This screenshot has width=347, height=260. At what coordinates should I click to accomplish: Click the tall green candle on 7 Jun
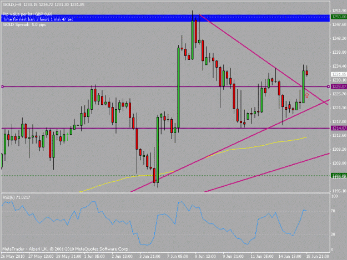(x=178, y=88)
